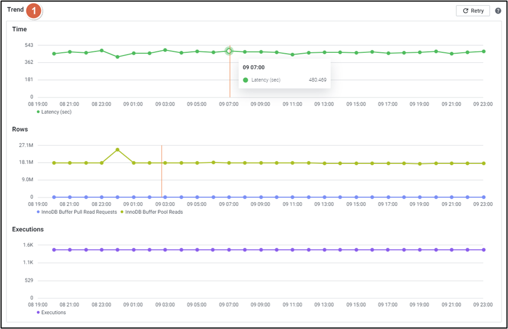Click the Retry button
Viewport: 508px width, 329px height.
tap(473, 11)
